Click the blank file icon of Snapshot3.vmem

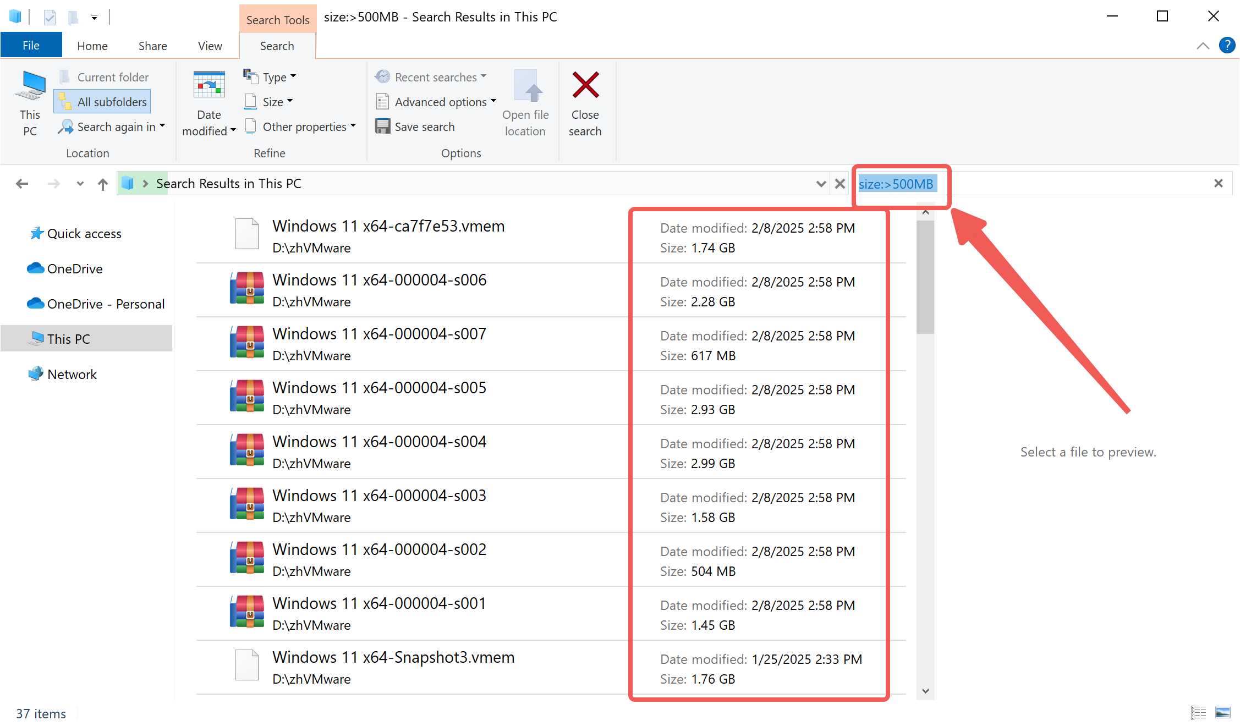pos(247,665)
